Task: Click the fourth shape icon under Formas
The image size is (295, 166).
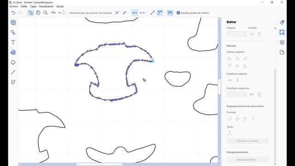Action: [253, 119]
